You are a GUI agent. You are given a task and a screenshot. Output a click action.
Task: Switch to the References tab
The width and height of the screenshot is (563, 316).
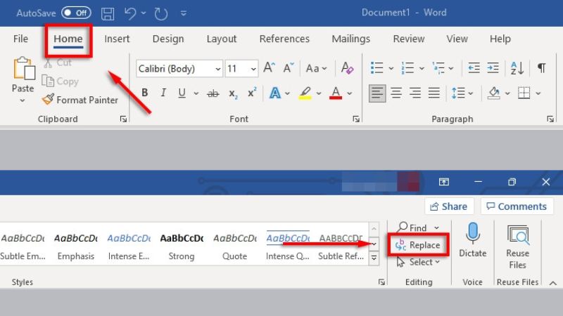point(284,39)
